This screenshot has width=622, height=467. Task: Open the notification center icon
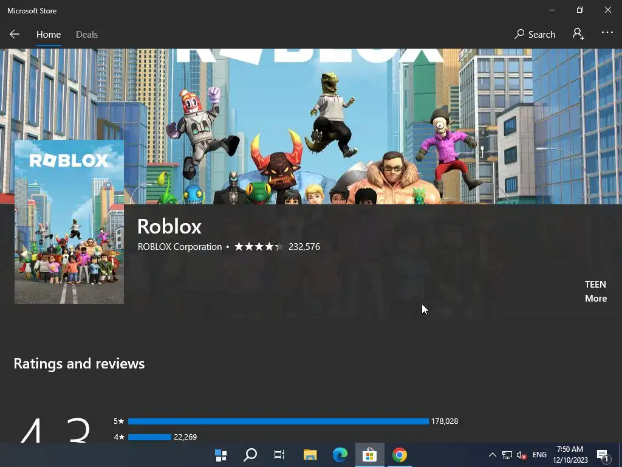603,455
